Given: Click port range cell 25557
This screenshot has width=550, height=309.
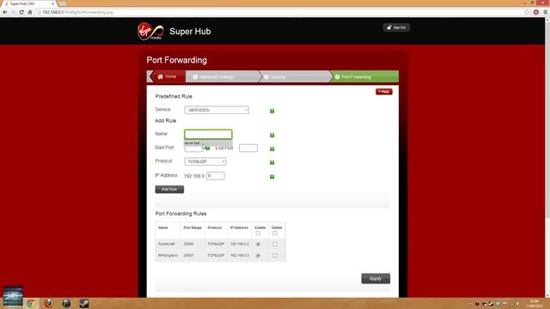Looking at the screenshot, I should [188, 256].
